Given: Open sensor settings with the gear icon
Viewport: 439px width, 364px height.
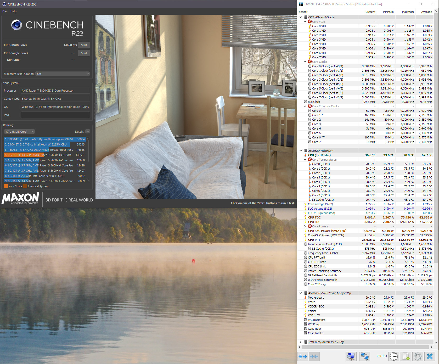Looking at the screenshot, I should (418, 356).
